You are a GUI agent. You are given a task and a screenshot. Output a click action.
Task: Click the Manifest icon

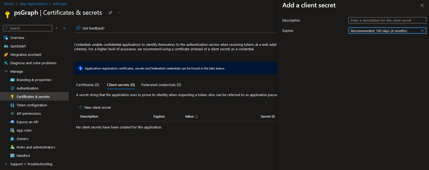tap(12, 156)
